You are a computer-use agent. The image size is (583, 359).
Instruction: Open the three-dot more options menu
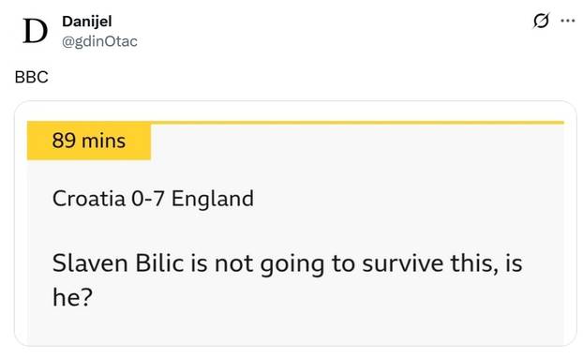pyautogui.click(x=568, y=21)
